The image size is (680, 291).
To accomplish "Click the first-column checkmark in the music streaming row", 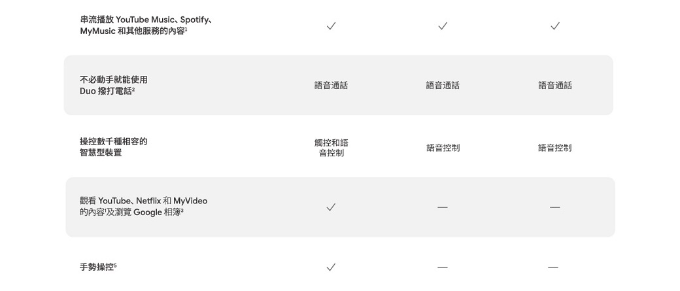I will (331, 26).
